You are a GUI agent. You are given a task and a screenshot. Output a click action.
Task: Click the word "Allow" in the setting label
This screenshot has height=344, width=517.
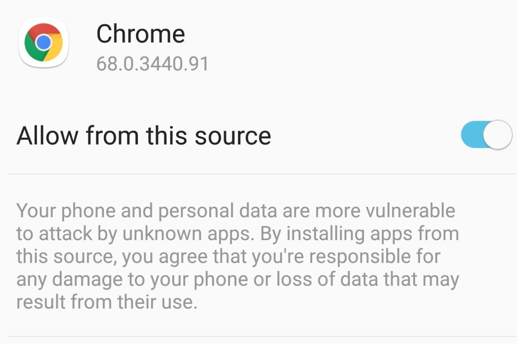click(47, 135)
